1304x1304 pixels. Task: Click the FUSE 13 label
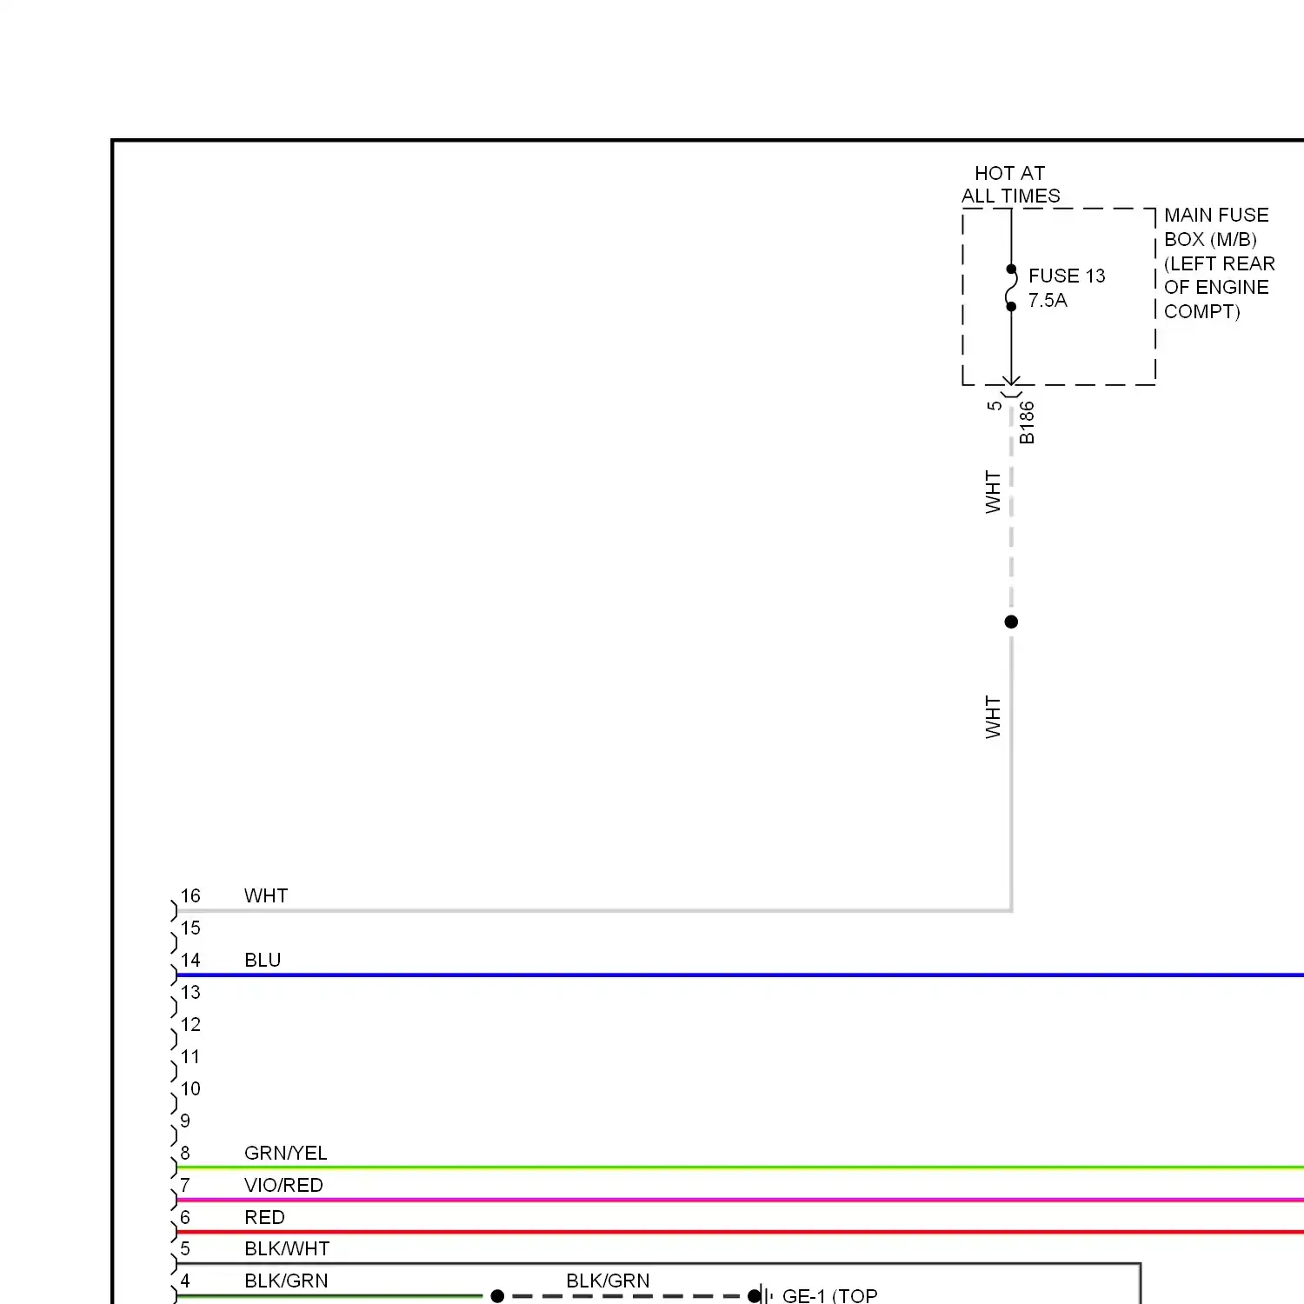pos(1067,276)
